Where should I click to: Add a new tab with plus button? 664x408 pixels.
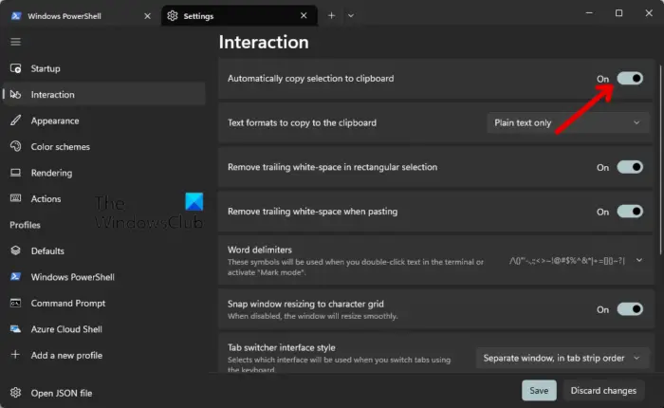[331, 15]
